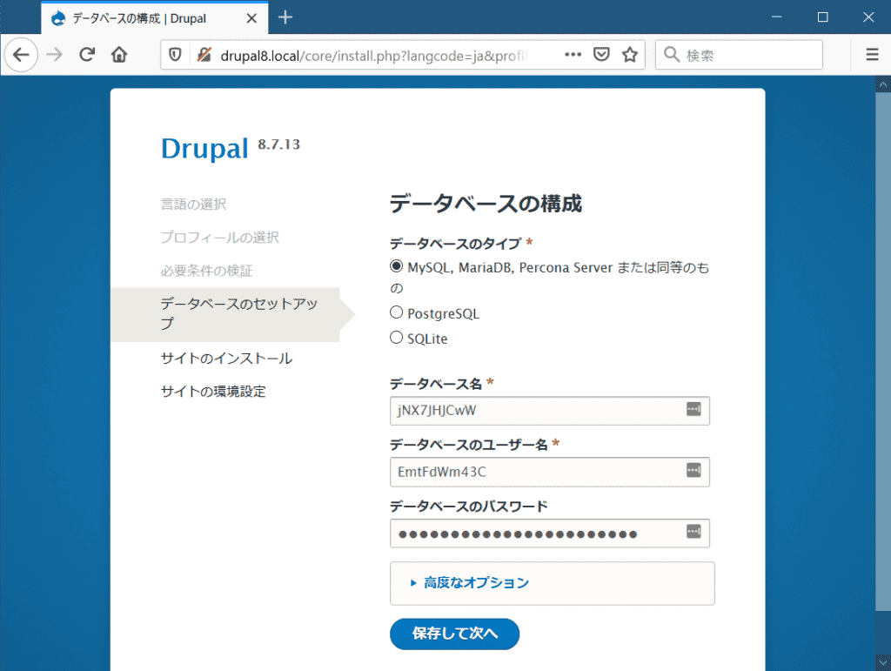Click the magnifier icon in the search box
This screenshot has height=671, width=891.
672,55
